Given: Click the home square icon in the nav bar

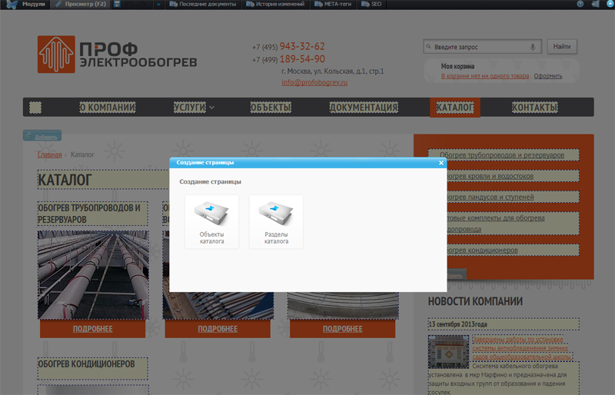Looking at the screenshot, I should (35, 108).
